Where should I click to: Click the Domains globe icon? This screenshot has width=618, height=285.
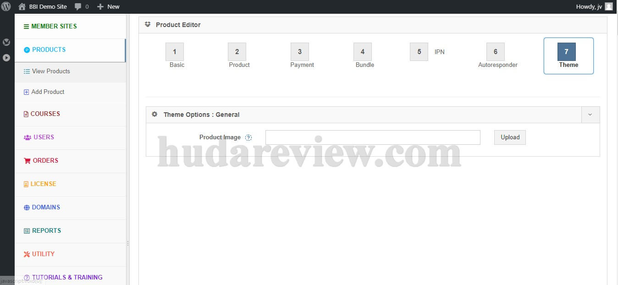[27, 207]
